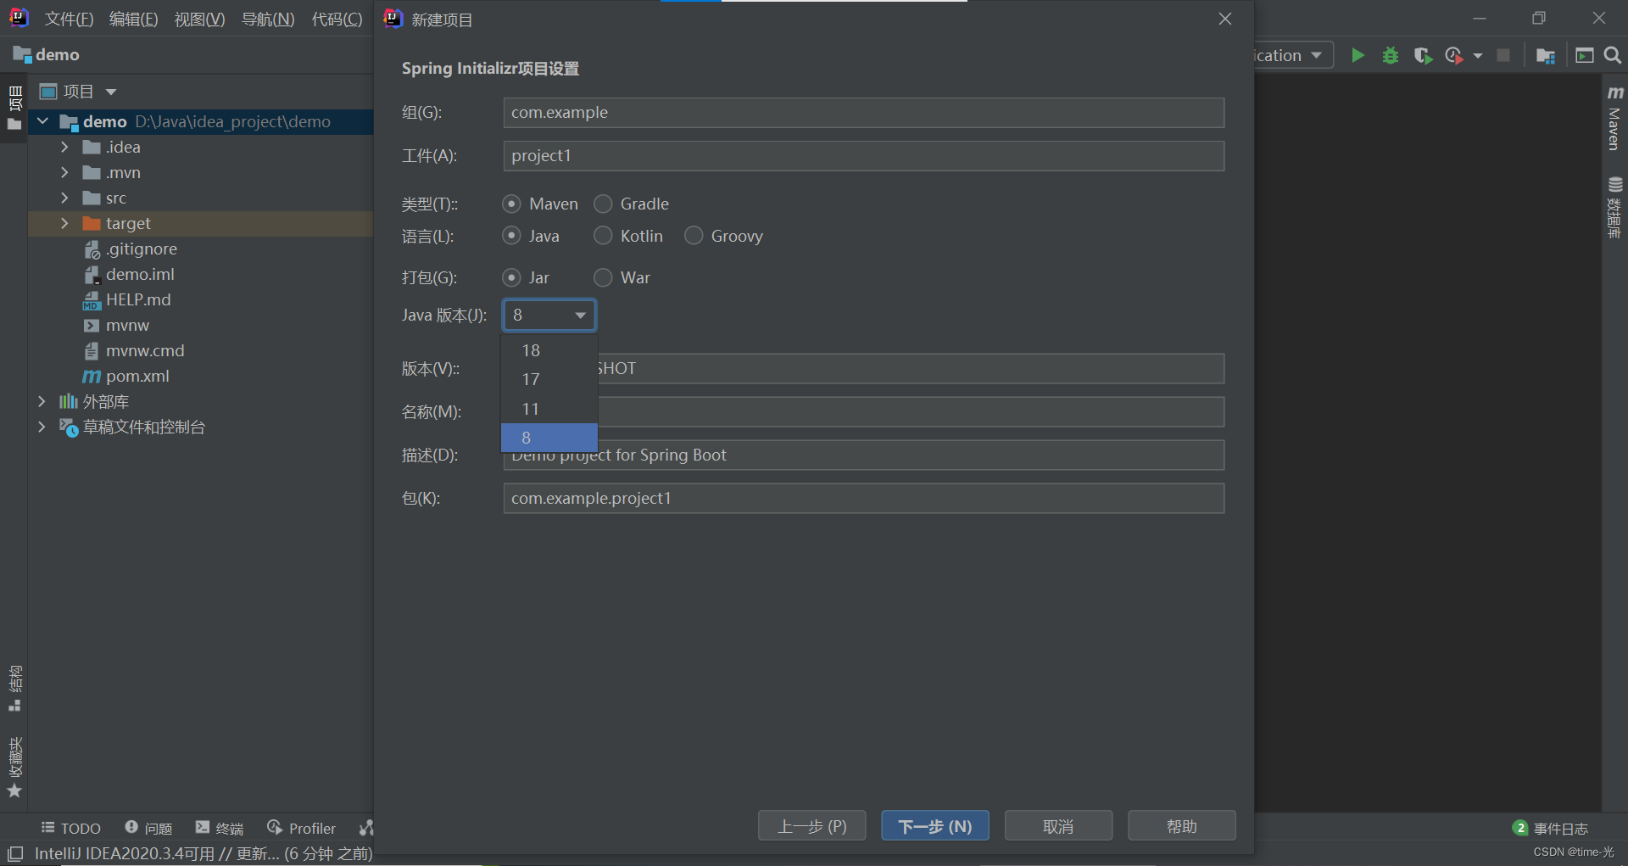Click the Description field
The width and height of the screenshot is (1628, 866).
point(863,455)
